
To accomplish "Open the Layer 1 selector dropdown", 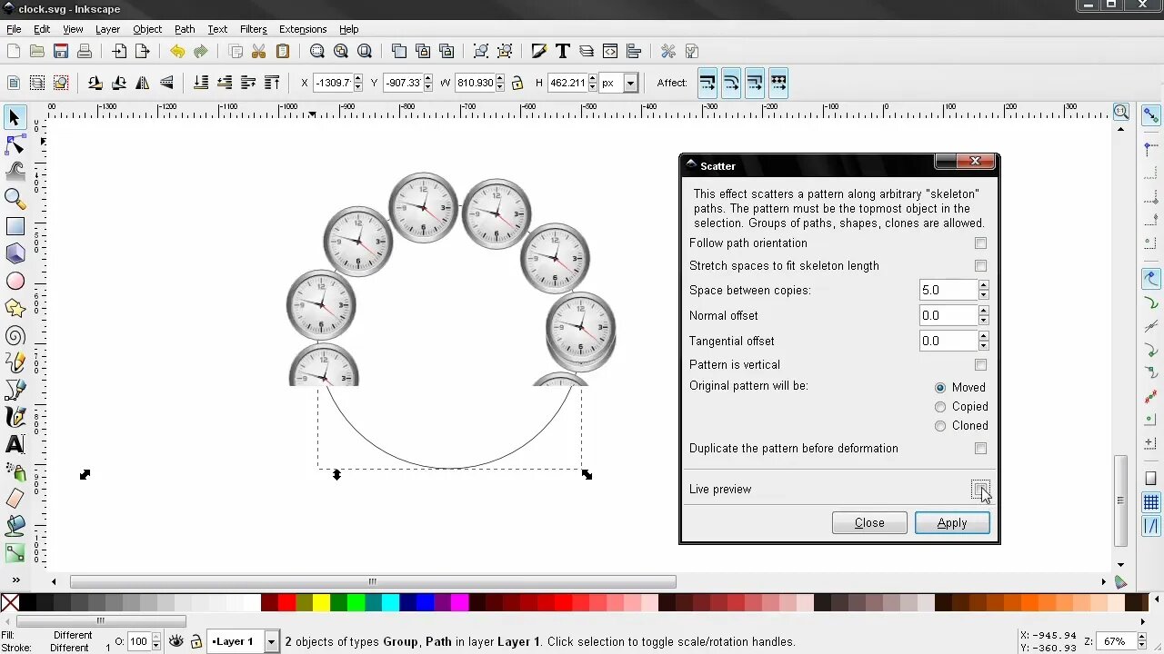I will [270, 641].
